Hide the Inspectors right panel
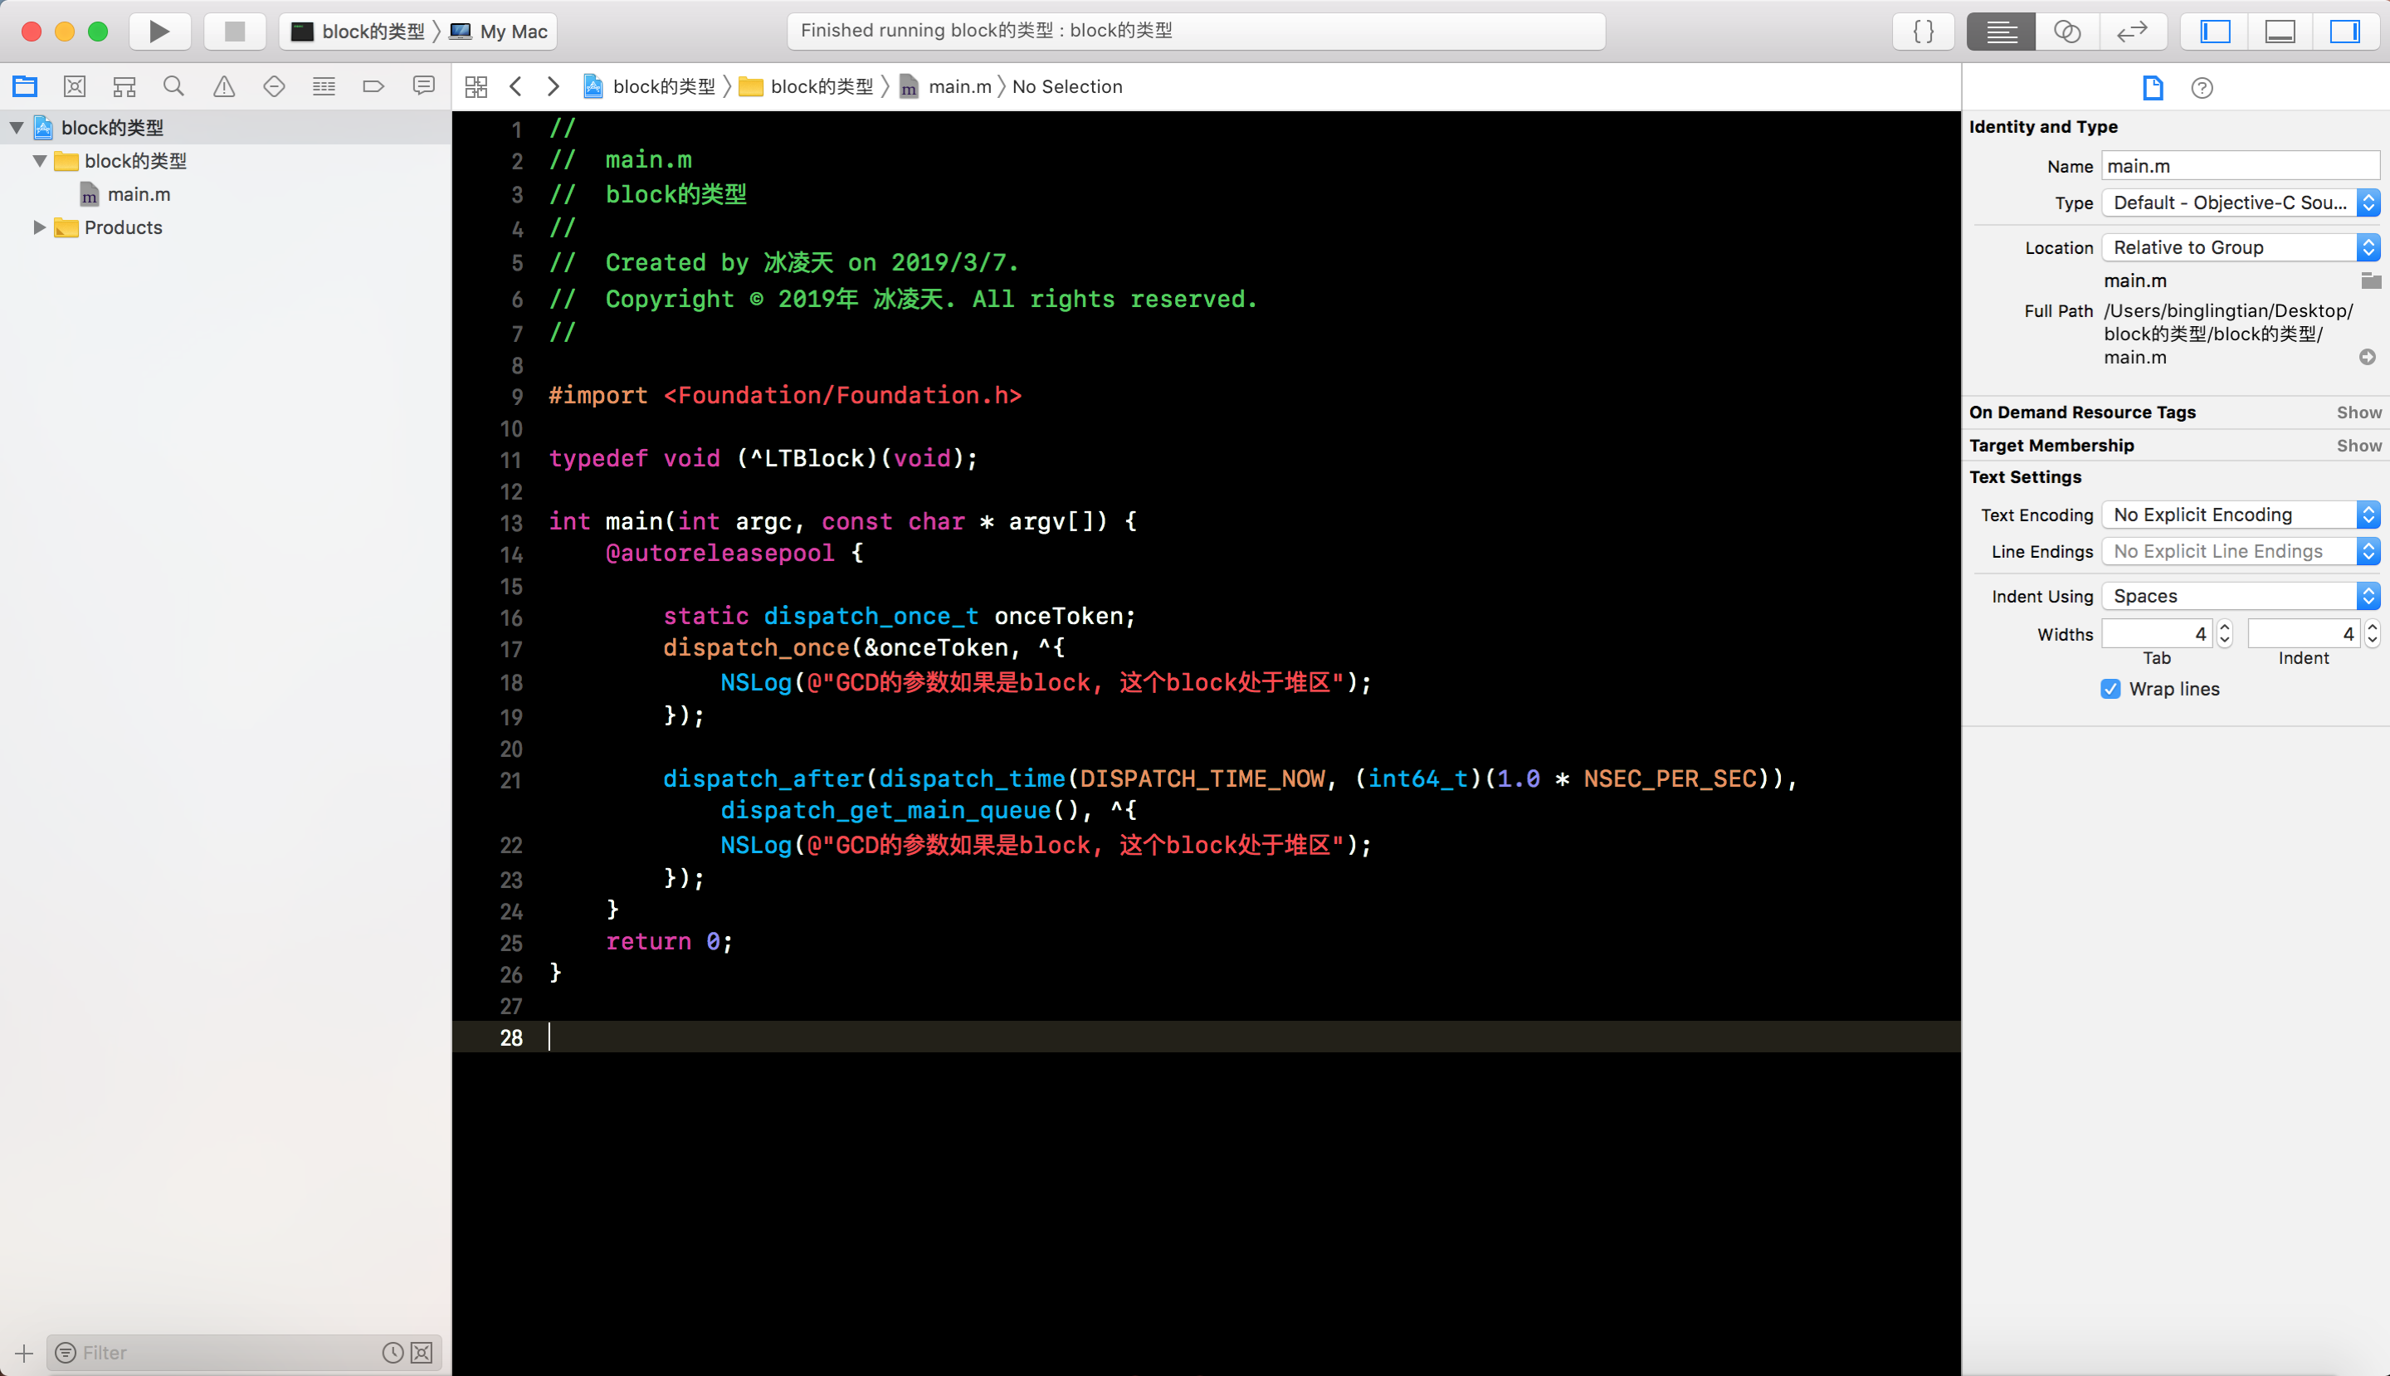Viewport: 2390px width, 1376px height. [x=2344, y=32]
